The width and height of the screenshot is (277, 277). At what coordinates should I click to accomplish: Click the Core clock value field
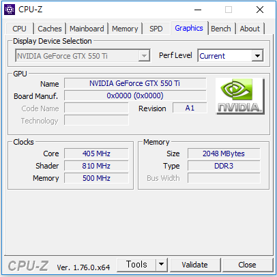pos(96,154)
